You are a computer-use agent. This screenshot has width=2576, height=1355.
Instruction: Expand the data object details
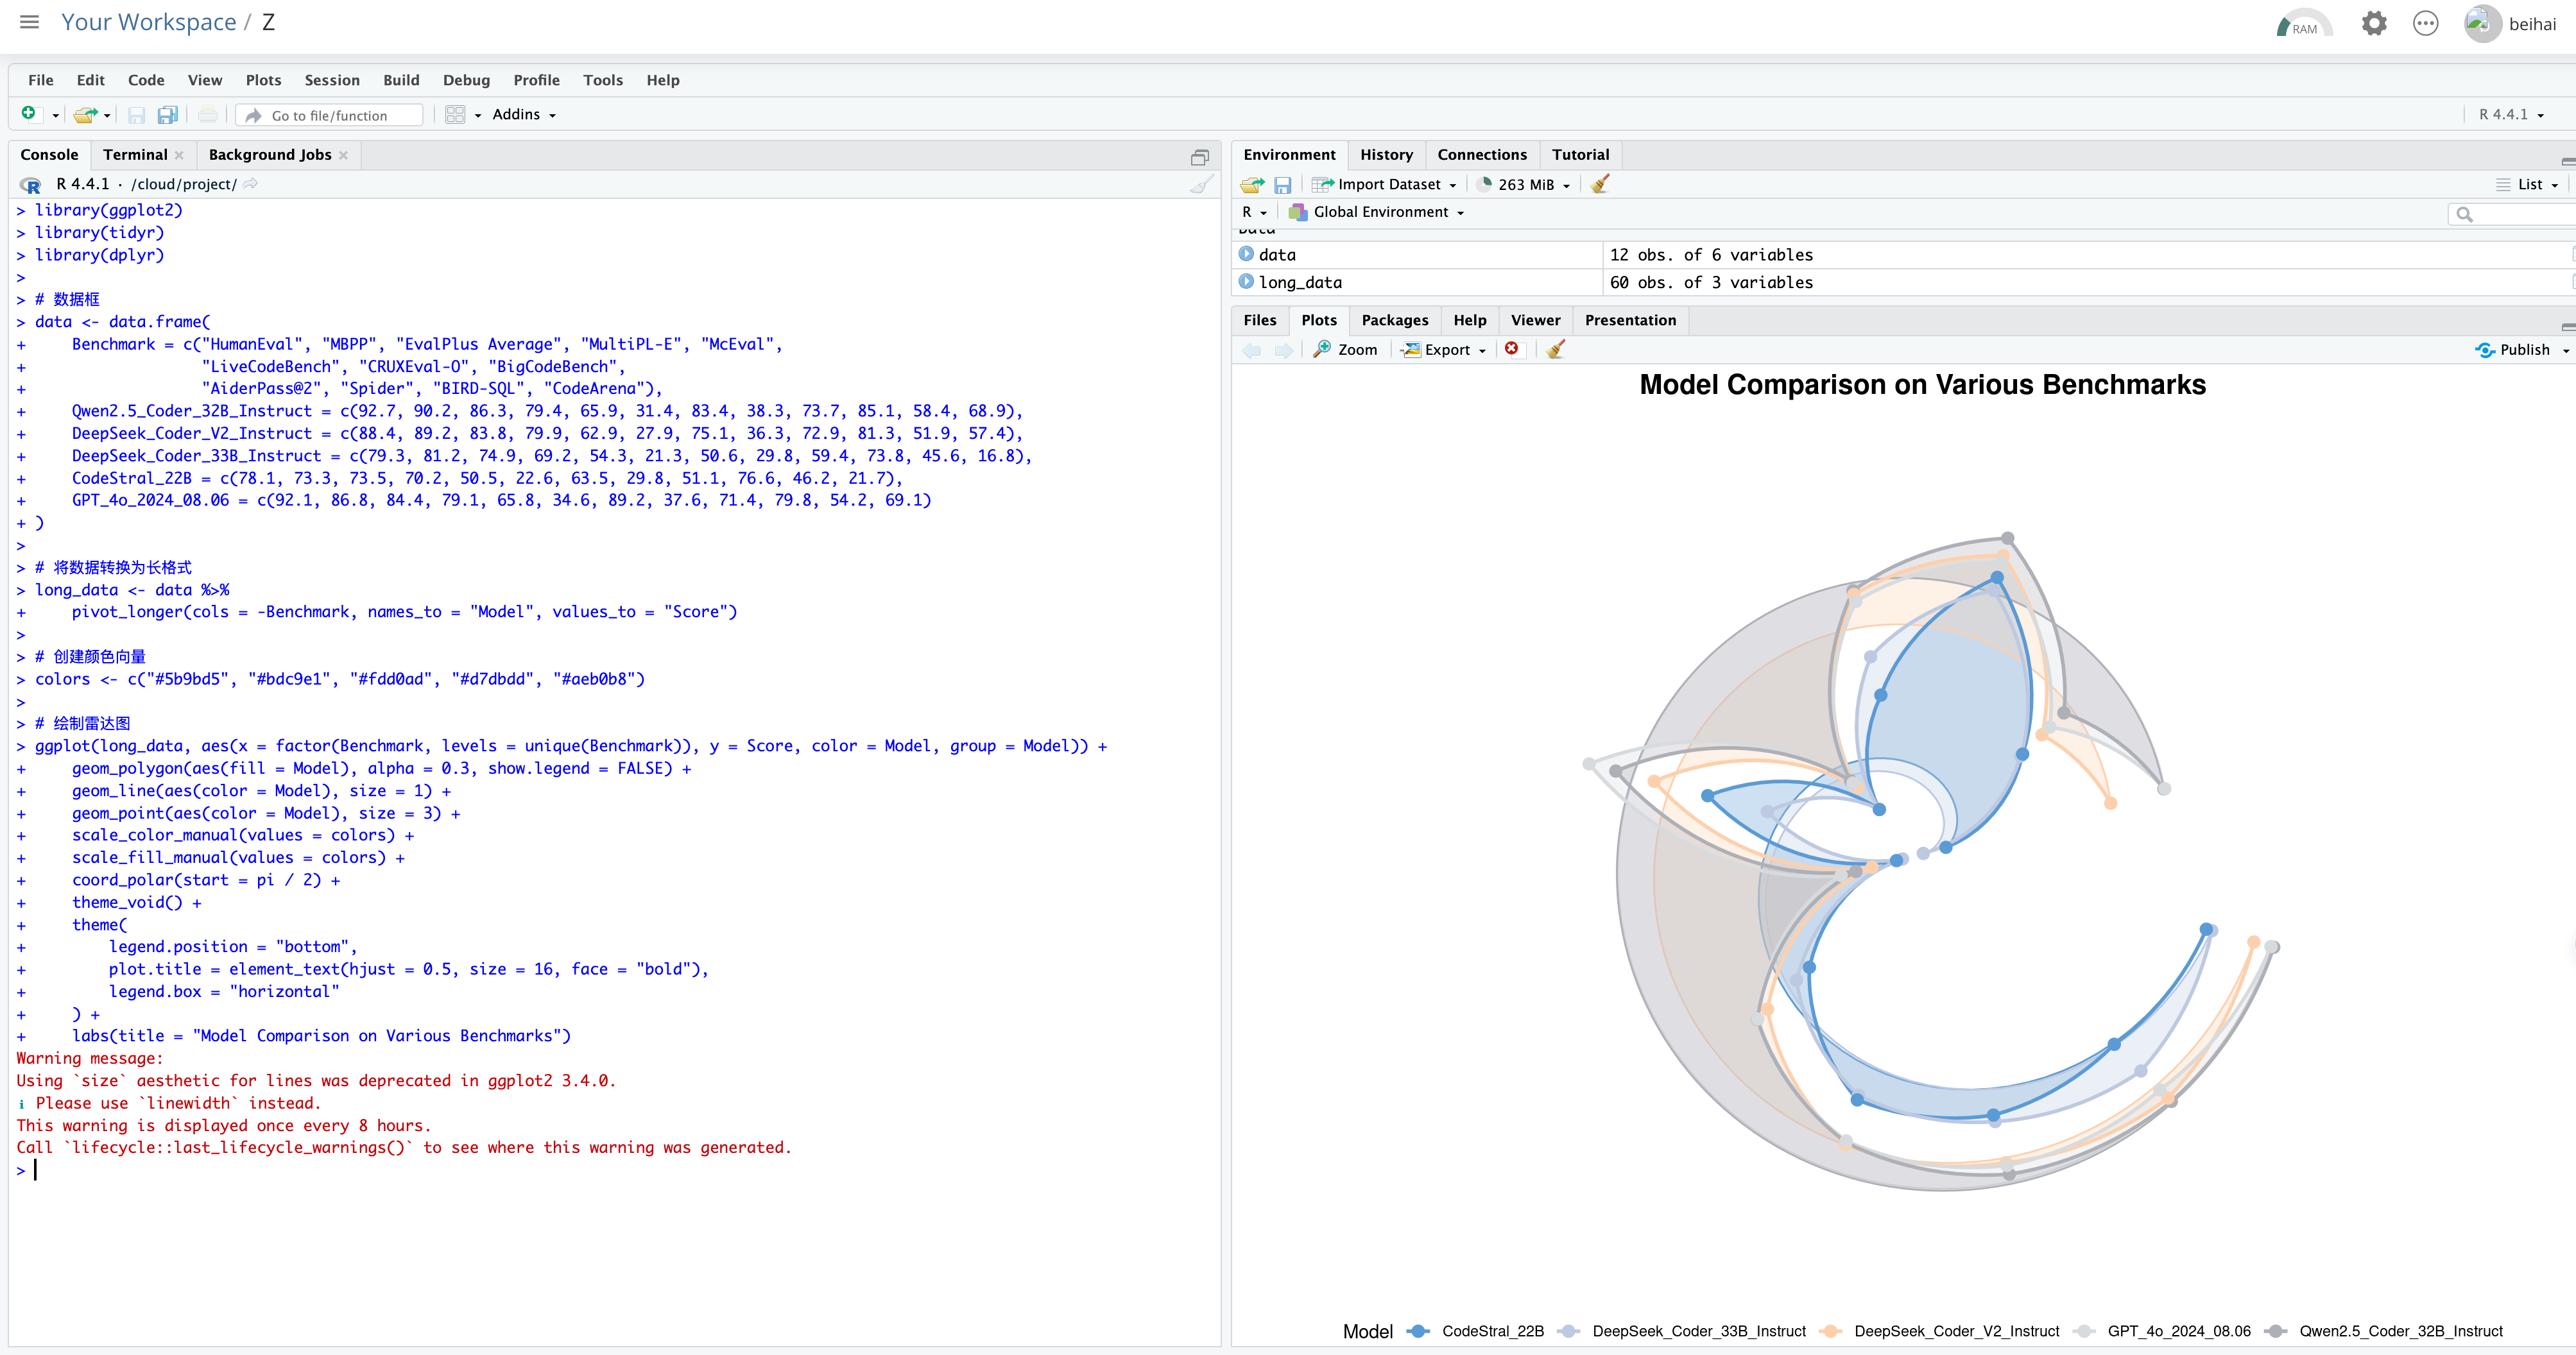coord(1246,254)
